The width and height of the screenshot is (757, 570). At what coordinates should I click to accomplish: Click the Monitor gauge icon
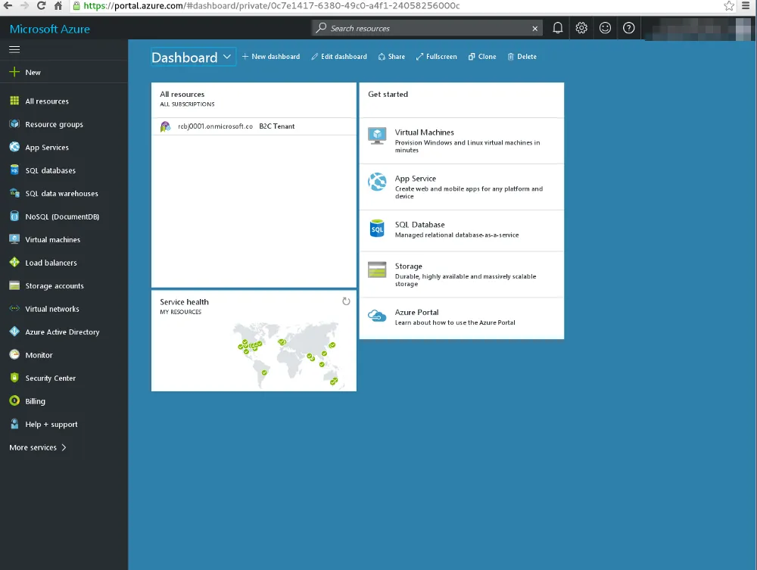coord(14,355)
